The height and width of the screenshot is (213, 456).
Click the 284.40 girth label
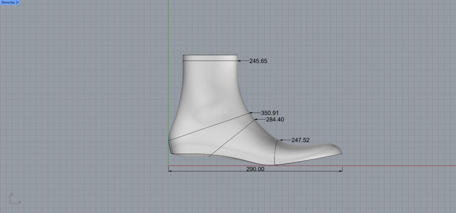pyautogui.click(x=276, y=119)
